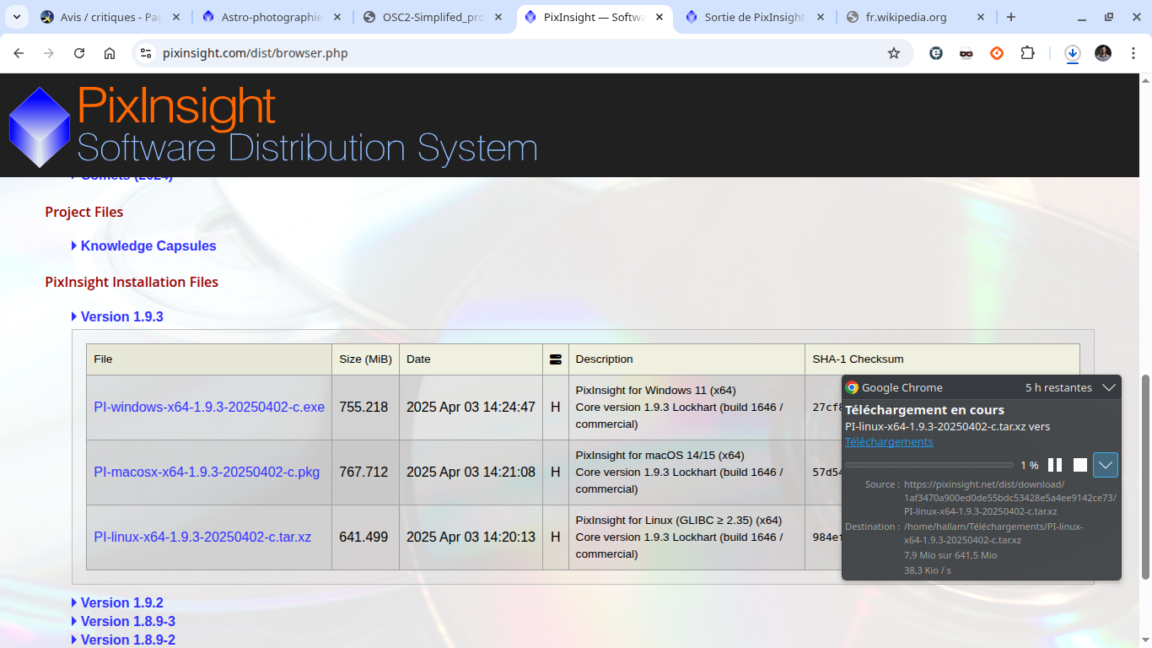
Task: Download PI-windows-x64-1.9.3-20250402-c.exe
Action: click(x=209, y=407)
